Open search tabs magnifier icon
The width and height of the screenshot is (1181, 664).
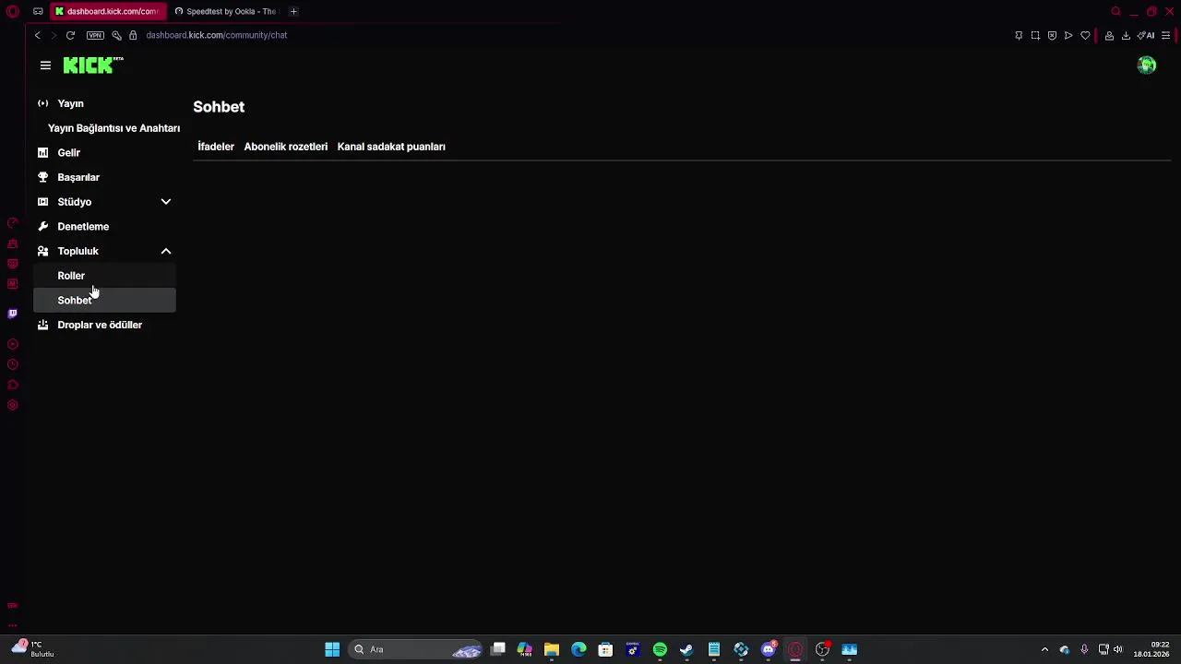click(1115, 11)
